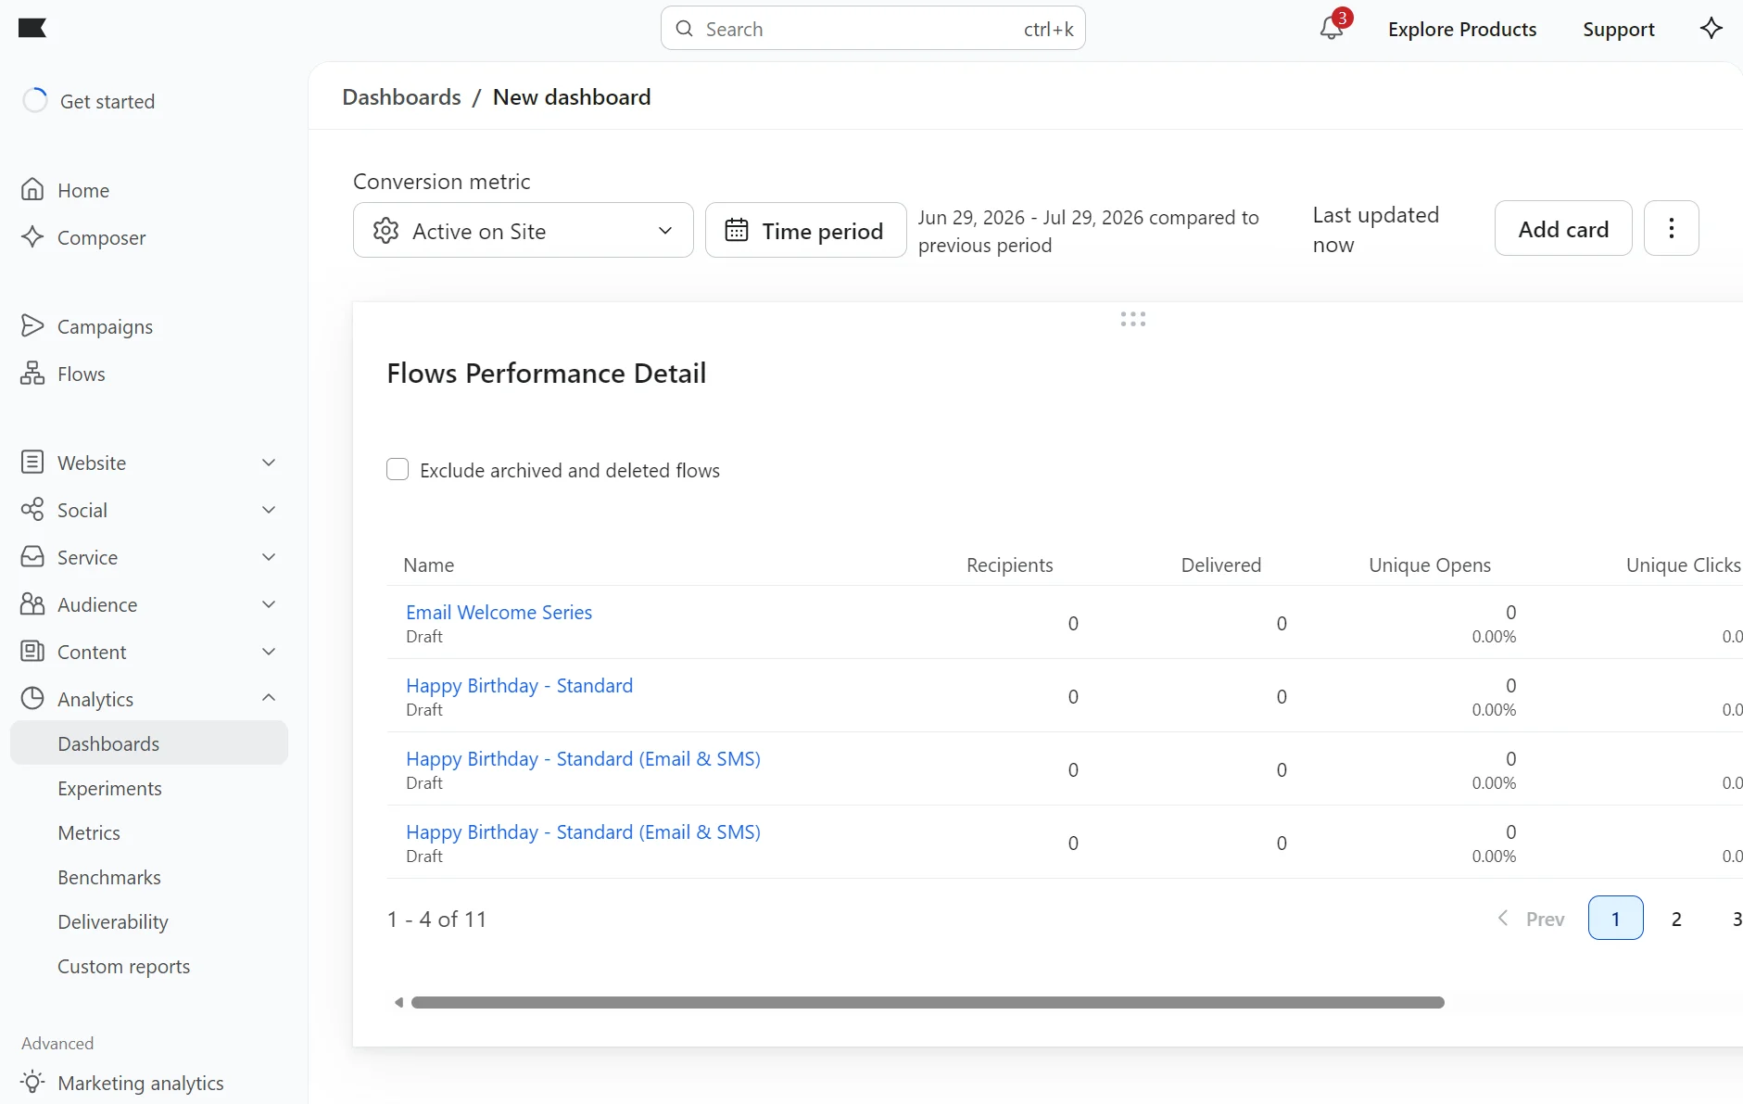
Task: Click the Analytics pie-chart icon
Action: [x=32, y=698]
